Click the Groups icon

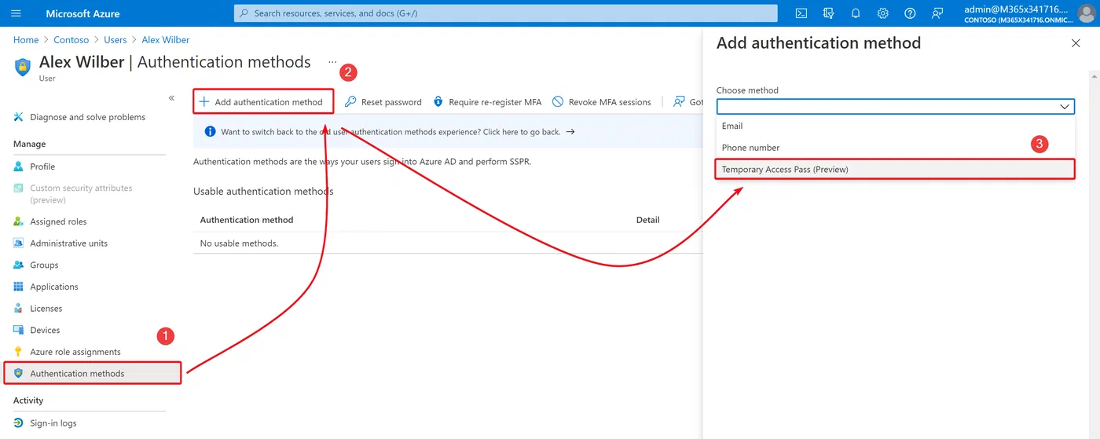coord(19,265)
